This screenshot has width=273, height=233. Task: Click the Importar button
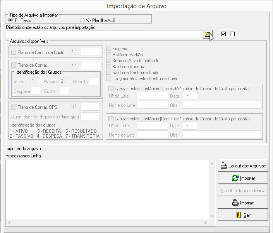243,178
